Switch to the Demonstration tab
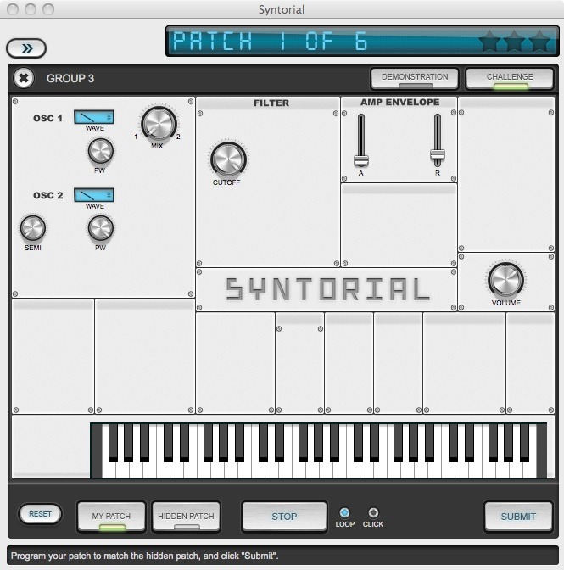The height and width of the screenshot is (570, 564). tap(415, 78)
